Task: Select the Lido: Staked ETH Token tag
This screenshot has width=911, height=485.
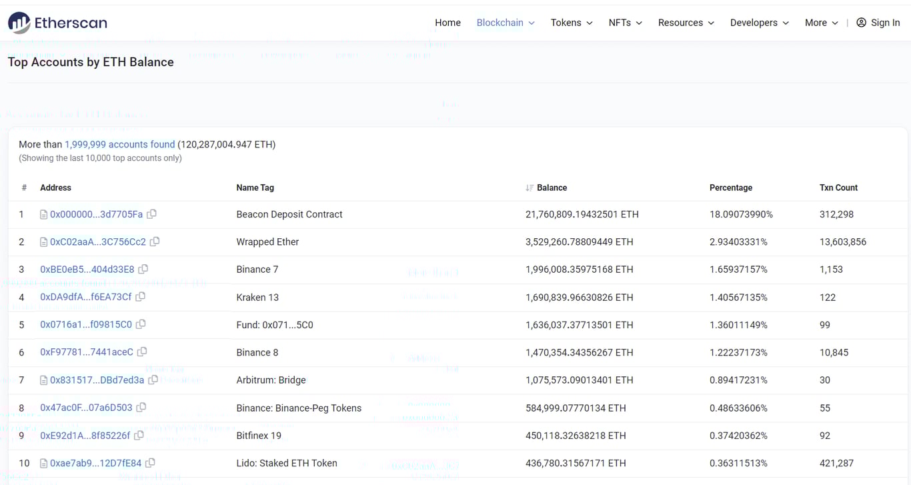Action: (287, 463)
